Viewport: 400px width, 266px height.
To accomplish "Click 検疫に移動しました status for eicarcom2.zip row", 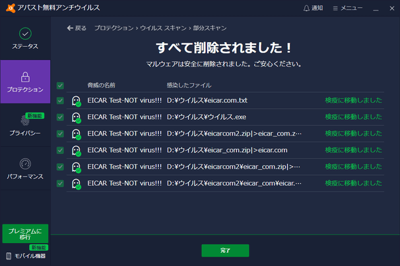I will [353, 134].
